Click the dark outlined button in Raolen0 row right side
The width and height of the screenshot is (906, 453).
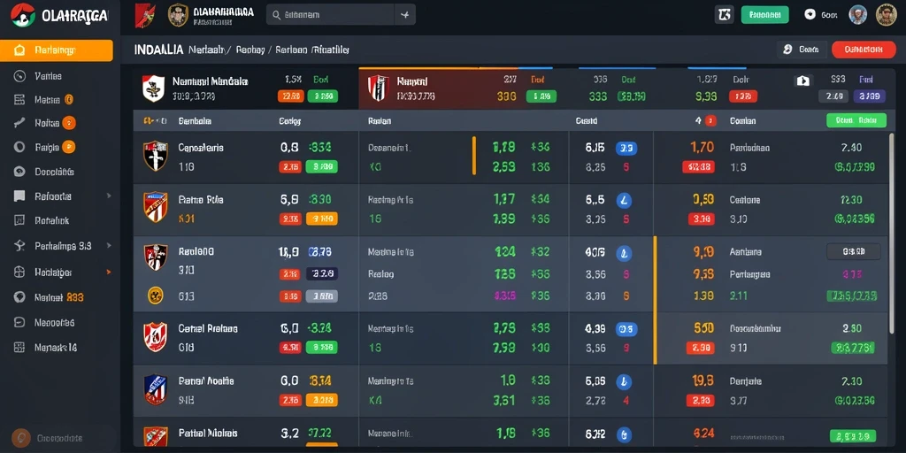854,251
